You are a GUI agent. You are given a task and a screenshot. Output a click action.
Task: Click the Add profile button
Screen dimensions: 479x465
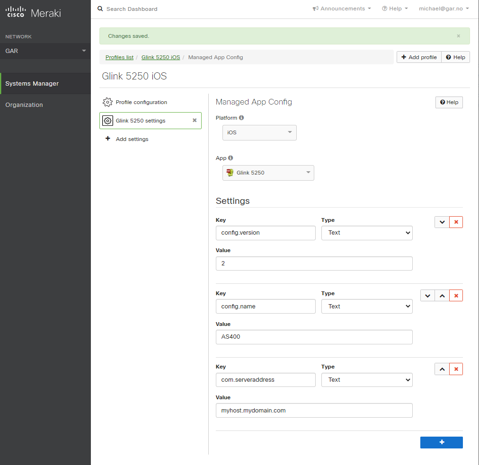[419, 57]
